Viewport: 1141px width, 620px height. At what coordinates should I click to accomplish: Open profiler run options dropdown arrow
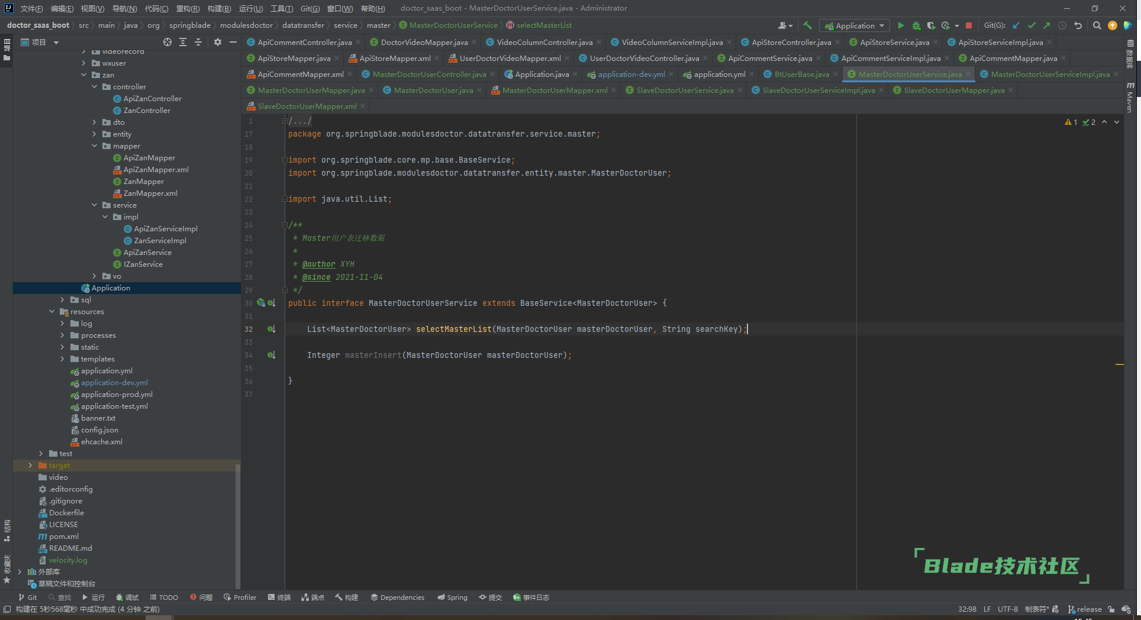pos(956,25)
